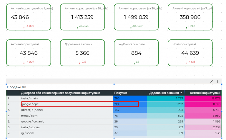This screenshot has height=140, width=226.
Task: Select the meta / cpm row
Action: (114, 116)
